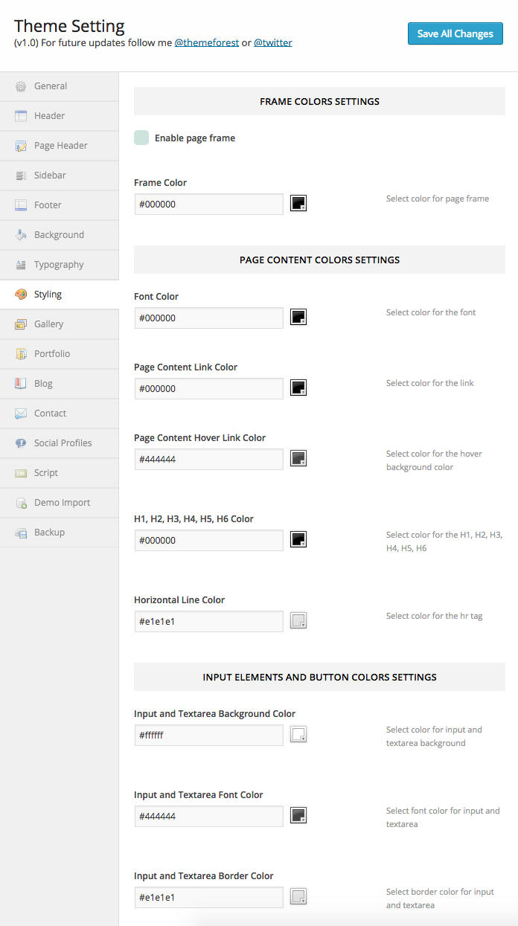Switch to the Blog settings tab
The width and height of the screenshot is (518, 926).
[x=43, y=384]
